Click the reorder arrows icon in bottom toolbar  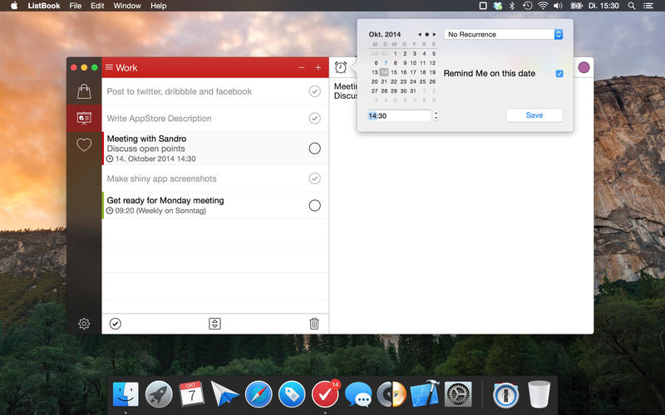coord(214,324)
